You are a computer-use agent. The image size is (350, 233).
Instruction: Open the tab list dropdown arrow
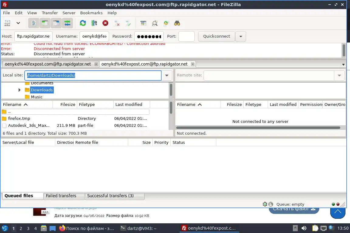point(343,64)
